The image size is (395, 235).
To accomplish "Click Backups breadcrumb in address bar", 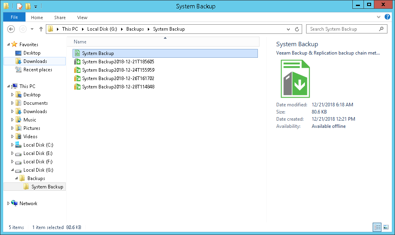I will [135, 29].
